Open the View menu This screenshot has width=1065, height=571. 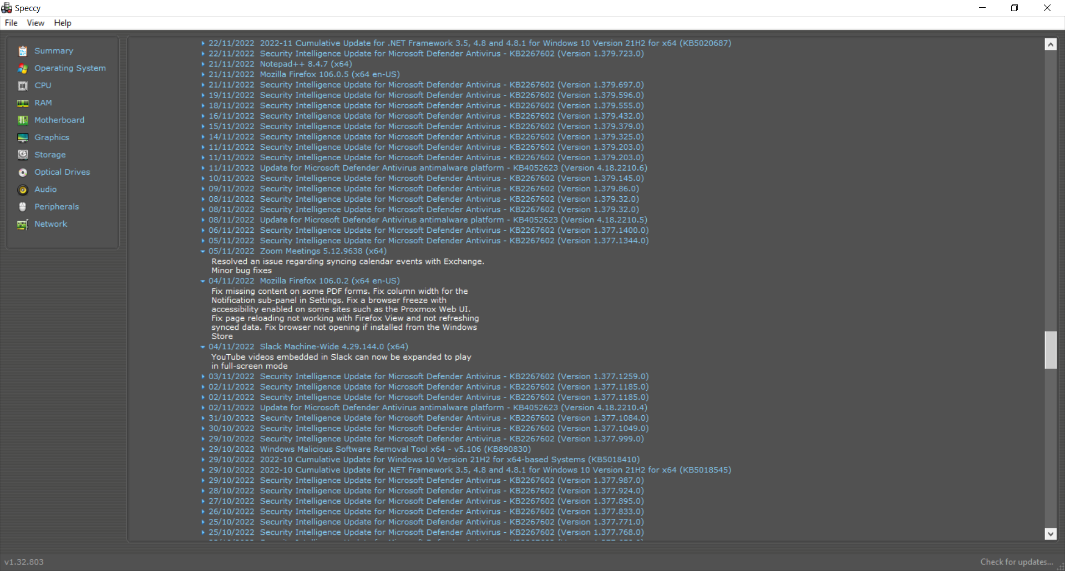[35, 23]
